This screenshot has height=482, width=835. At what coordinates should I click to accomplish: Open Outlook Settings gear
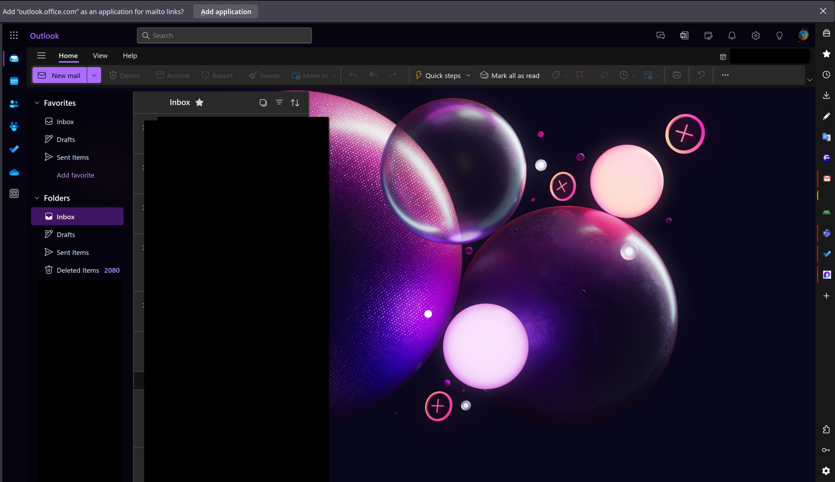pos(755,35)
